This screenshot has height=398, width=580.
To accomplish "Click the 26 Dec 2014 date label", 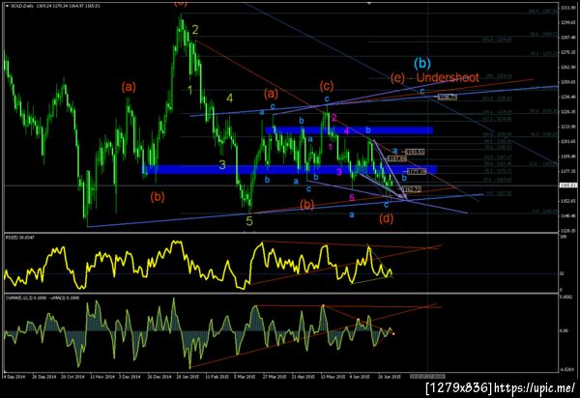I will [159, 377].
